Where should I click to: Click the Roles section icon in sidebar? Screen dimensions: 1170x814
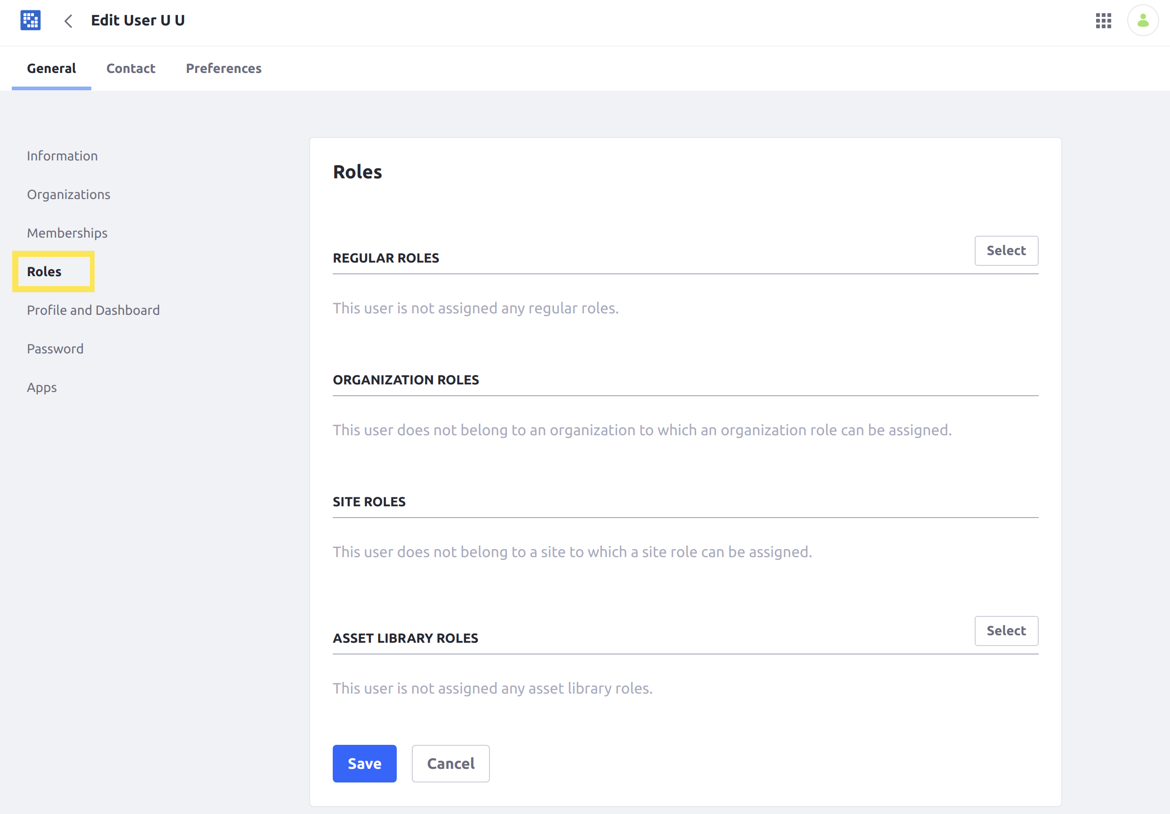tap(44, 271)
